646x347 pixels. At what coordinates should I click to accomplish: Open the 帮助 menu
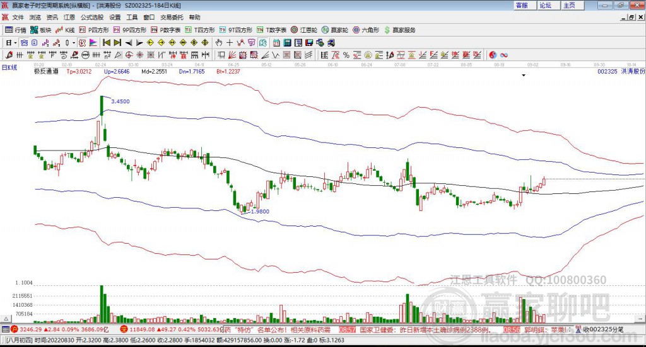(194, 17)
